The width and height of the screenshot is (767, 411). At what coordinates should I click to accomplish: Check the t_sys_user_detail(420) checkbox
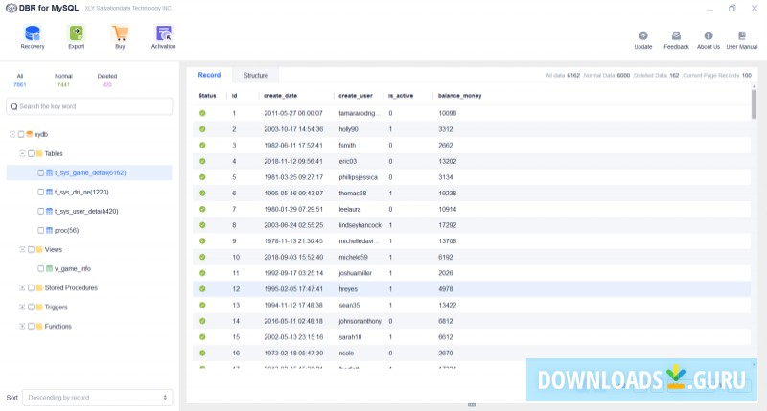point(40,211)
